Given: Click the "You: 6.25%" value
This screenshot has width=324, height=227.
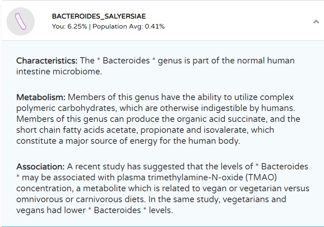Looking at the screenshot, I should coord(69,26).
